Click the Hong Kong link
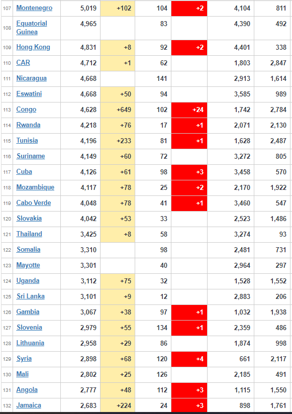The image size is (292, 414). (33, 47)
